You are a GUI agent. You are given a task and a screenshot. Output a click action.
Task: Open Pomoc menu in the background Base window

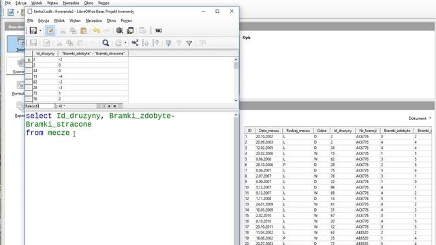[x=104, y=3]
